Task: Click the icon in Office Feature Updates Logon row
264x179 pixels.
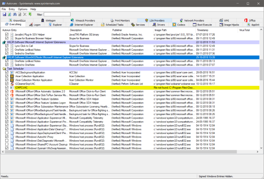Action: pyautogui.click(x=12, y=103)
